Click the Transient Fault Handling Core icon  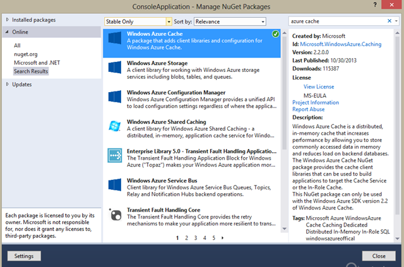pos(115,214)
